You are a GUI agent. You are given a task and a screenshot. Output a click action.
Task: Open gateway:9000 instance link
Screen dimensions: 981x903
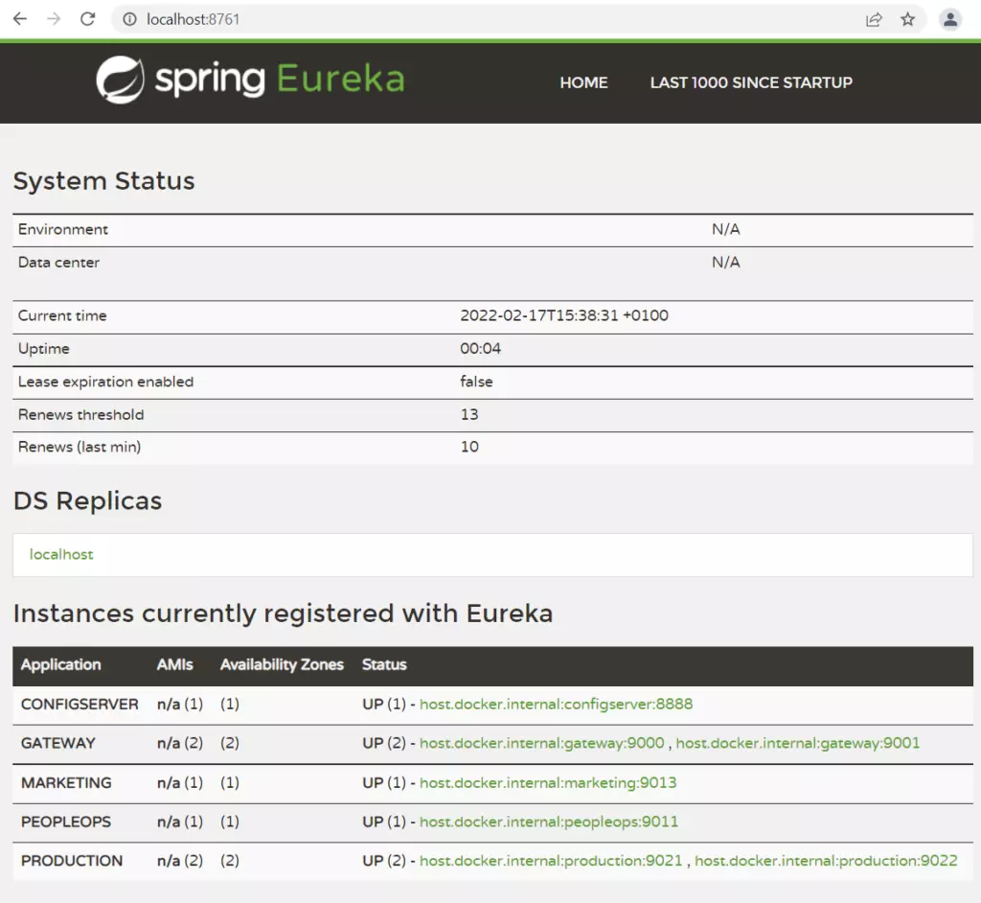[542, 743]
